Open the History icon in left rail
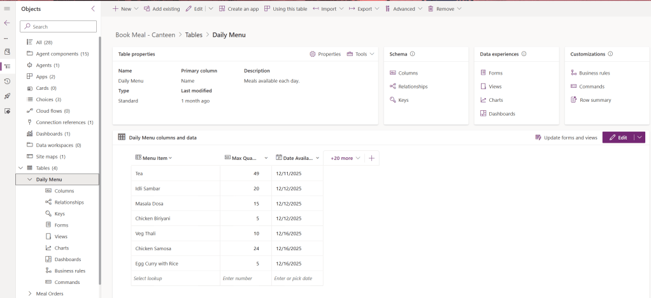Image resolution: width=651 pixels, height=298 pixels. tap(7, 81)
